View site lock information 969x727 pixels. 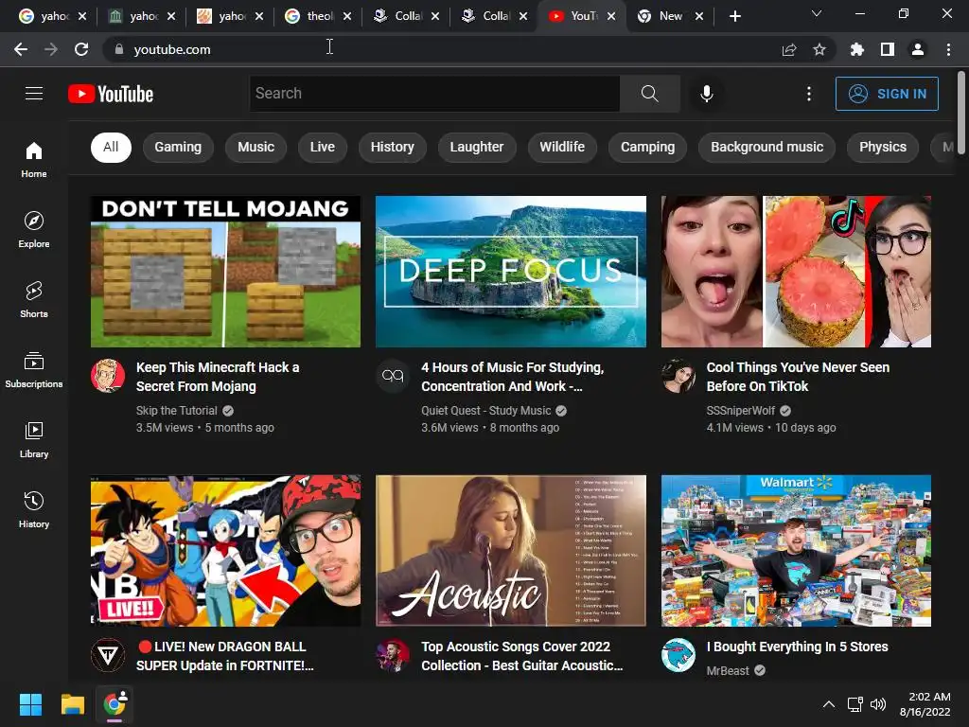coord(119,49)
